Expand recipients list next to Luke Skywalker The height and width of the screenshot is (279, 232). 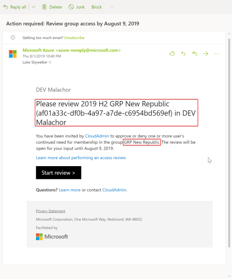(50, 62)
